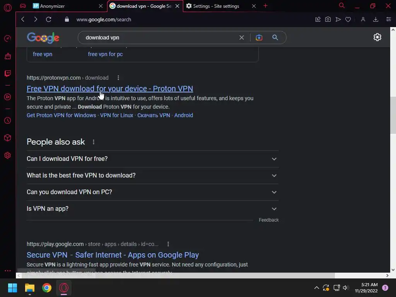Close the download vpn Google tab
Viewport: 396px width, 297px height.
coord(177,6)
